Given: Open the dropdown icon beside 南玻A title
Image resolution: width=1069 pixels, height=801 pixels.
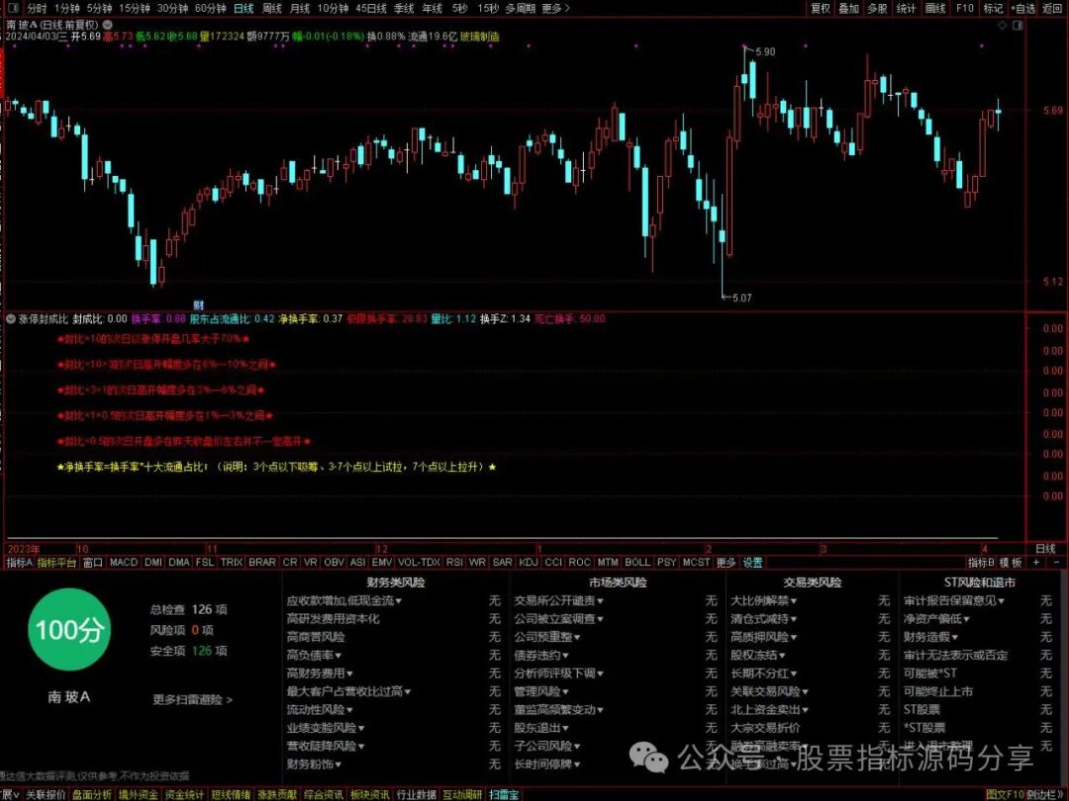Looking at the screenshot, I should point(108,25).
